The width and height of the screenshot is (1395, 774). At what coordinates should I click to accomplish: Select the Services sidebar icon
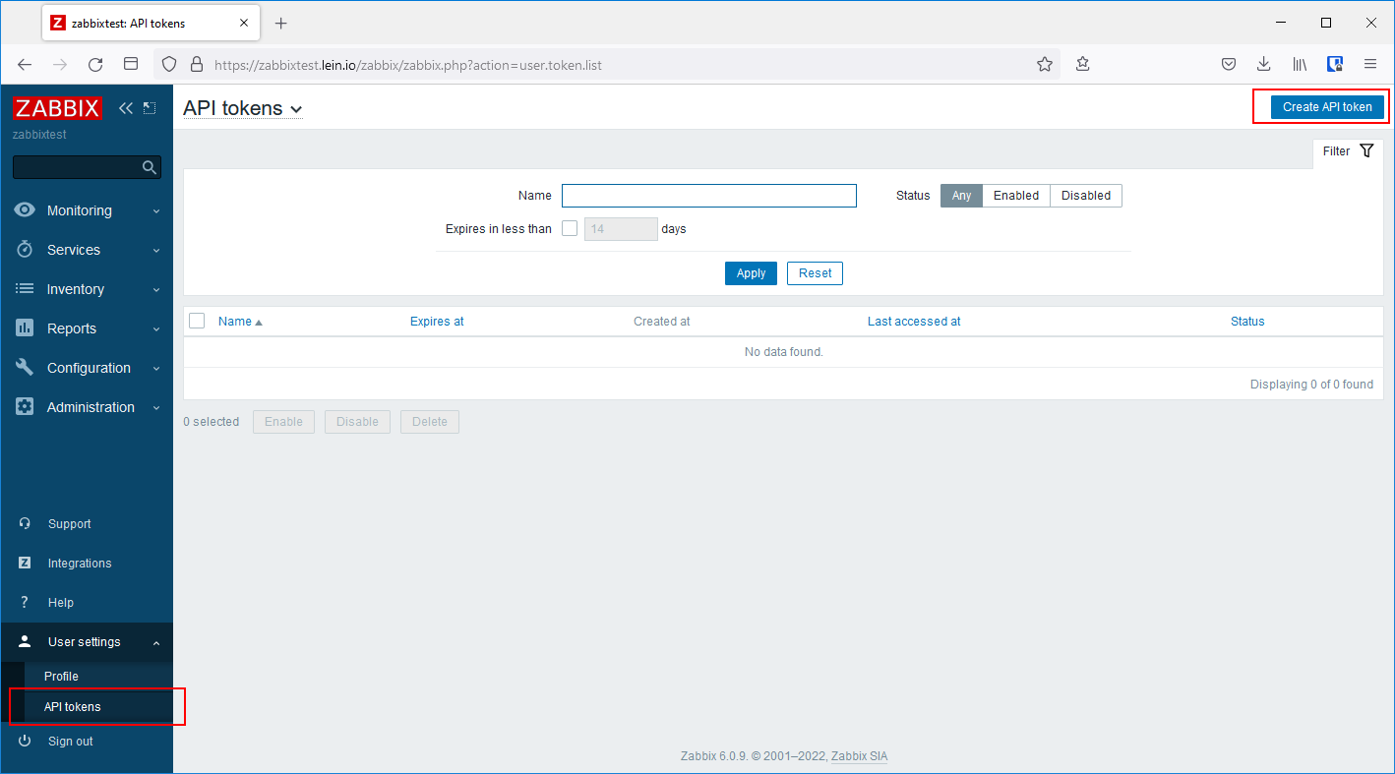[x=24, y=249]
